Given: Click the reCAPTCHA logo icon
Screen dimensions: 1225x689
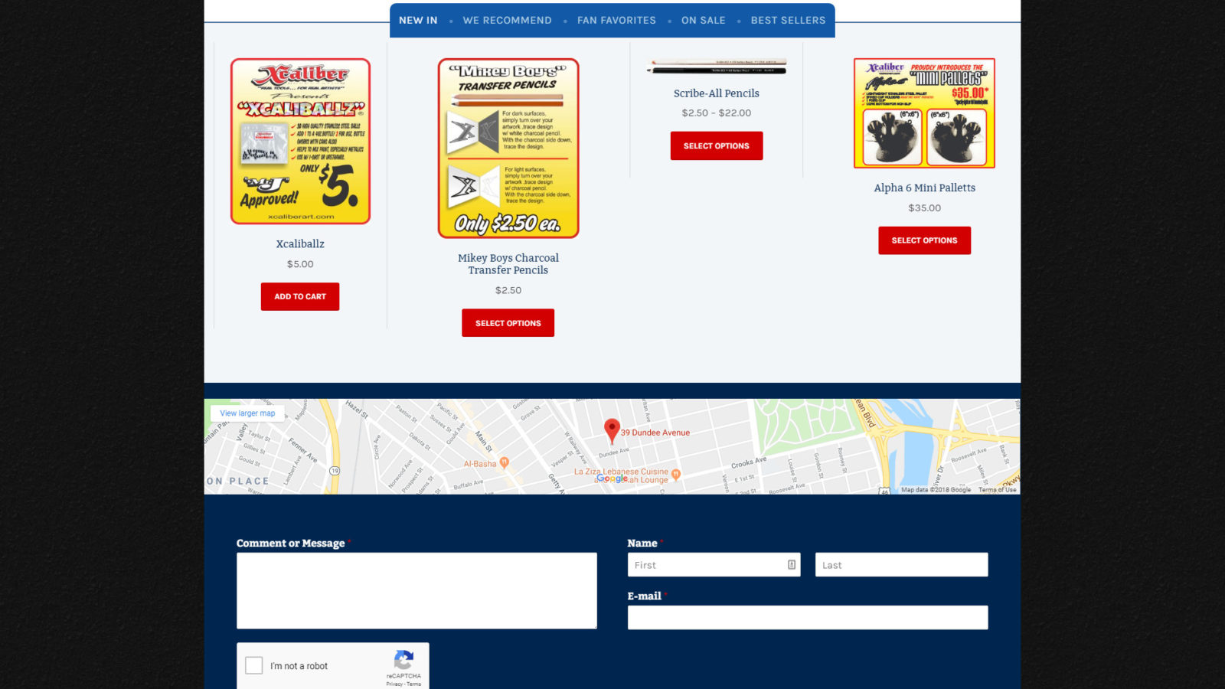Looking at the screenshot, I should pyautogui.click(x=403, y=659).
